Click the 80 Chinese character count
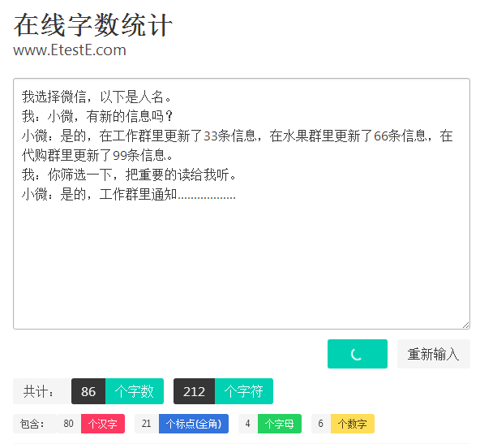Screen dimensions: 480x444 click(69, 424)
